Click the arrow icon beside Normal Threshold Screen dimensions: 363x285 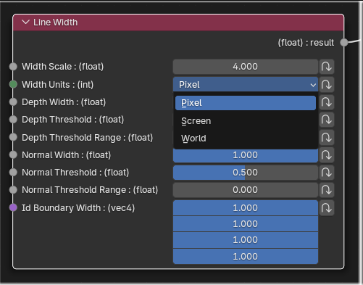(x=327, y=173)
